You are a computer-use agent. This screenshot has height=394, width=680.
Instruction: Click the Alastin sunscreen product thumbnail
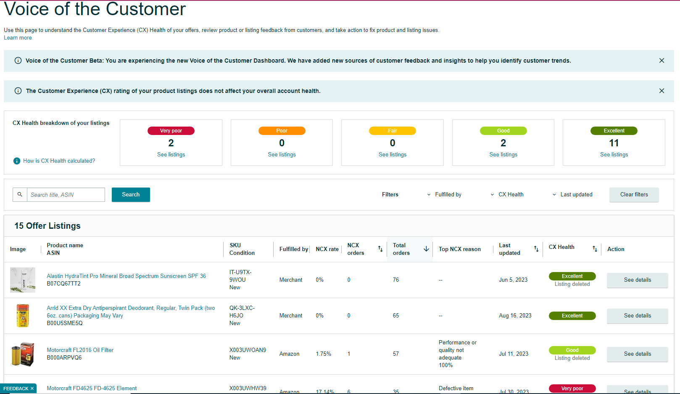click(x=23, y=280)
